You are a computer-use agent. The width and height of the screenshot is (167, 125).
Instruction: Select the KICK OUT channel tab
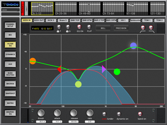(39, 20)
